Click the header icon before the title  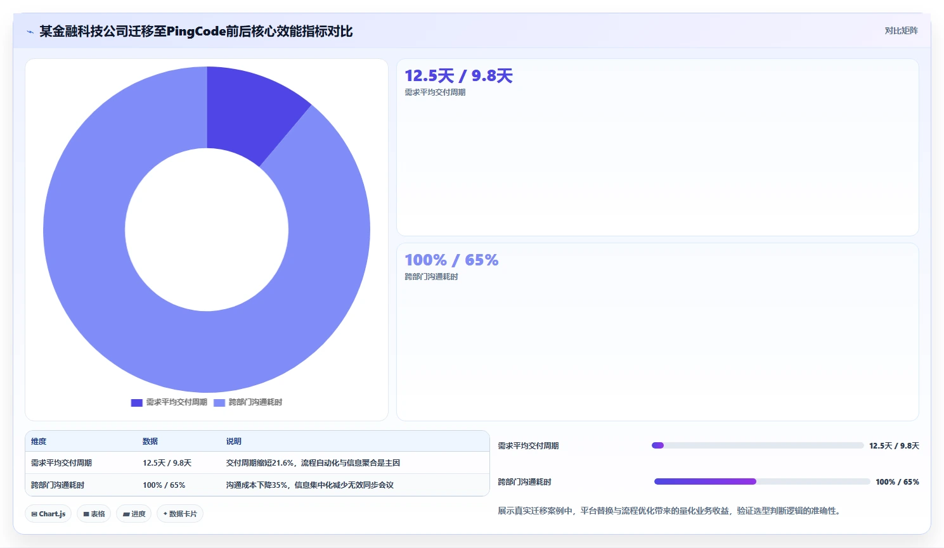click(30, 32)
